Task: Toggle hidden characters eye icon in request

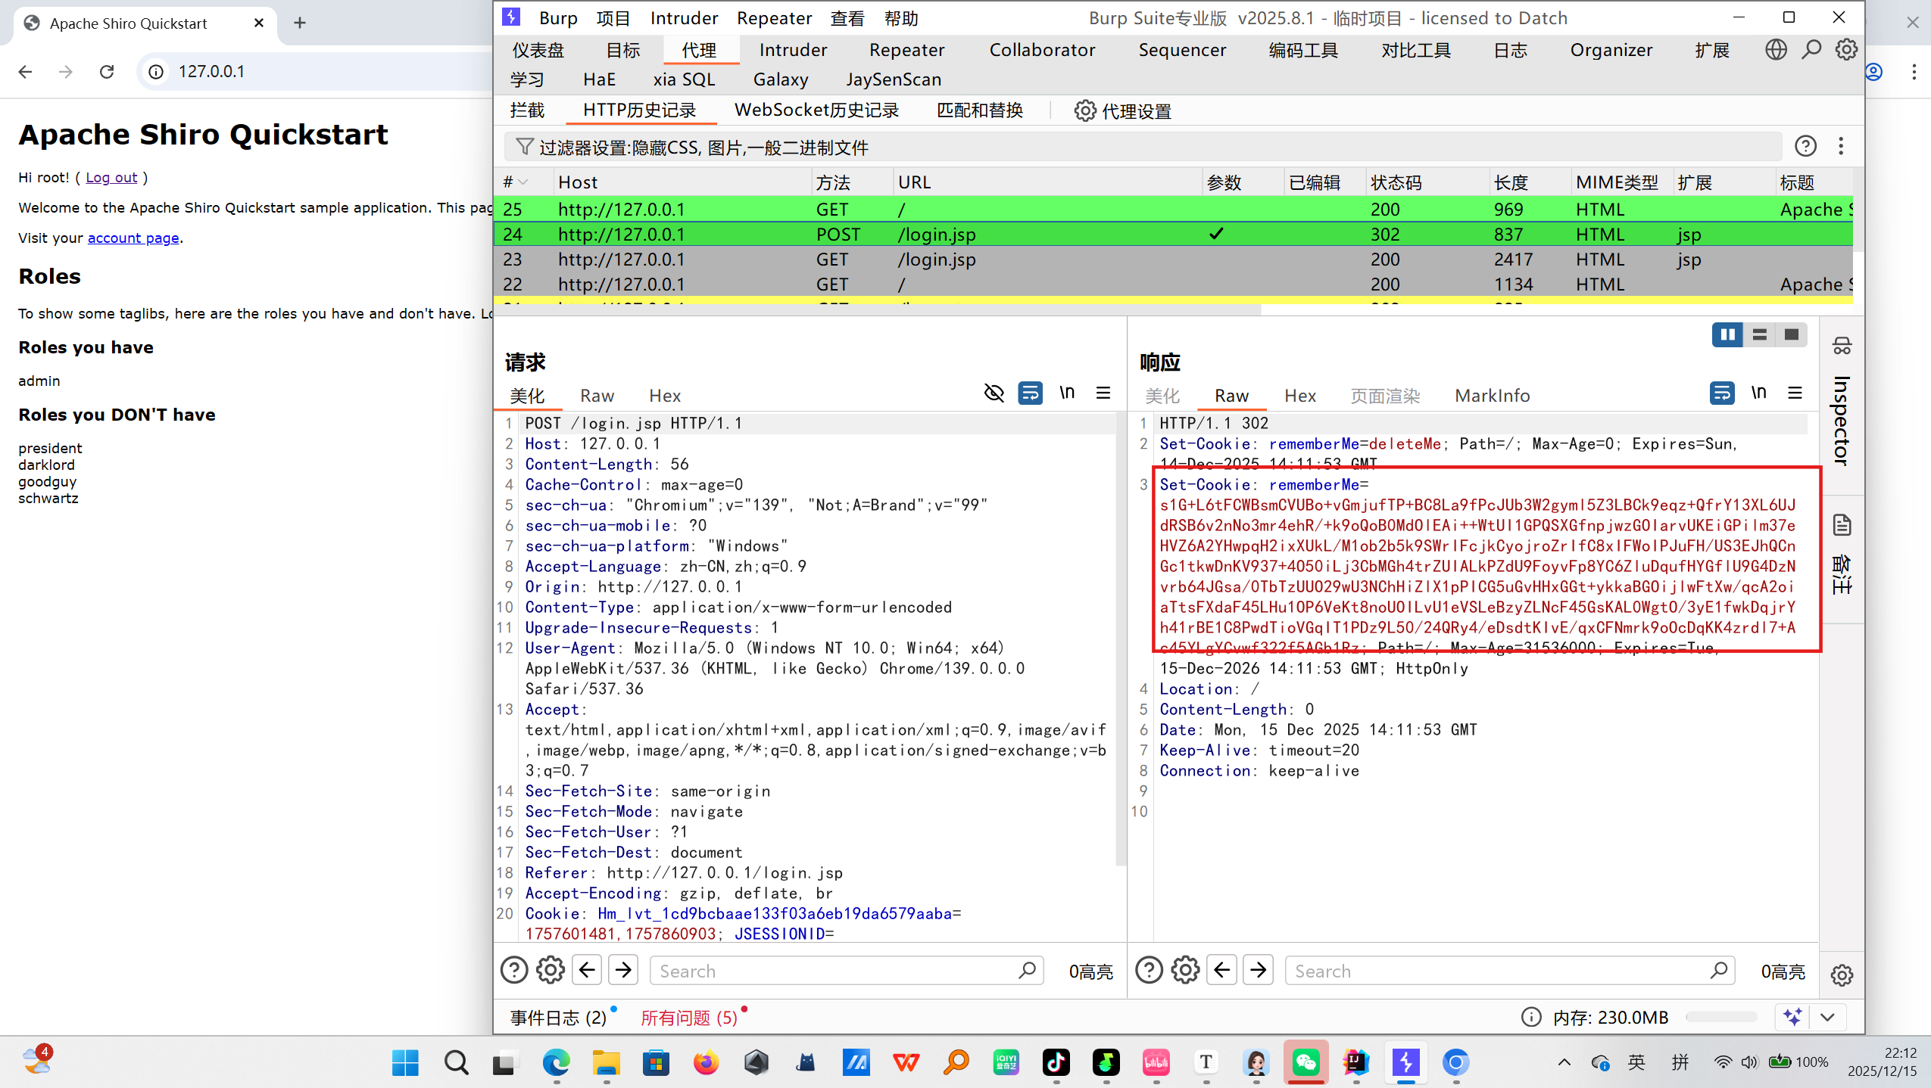Action: click(994, 393)
